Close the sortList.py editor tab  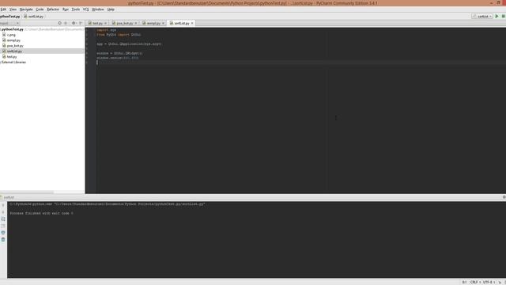[192, 23]
